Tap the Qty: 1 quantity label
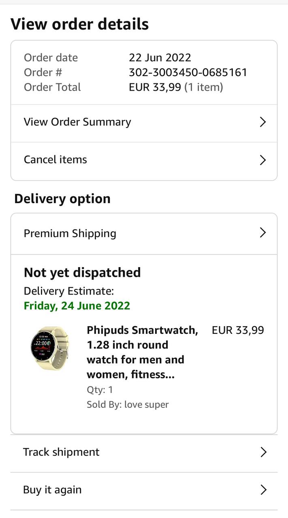Screen dimensions: 288x518 tap(100, 390)
